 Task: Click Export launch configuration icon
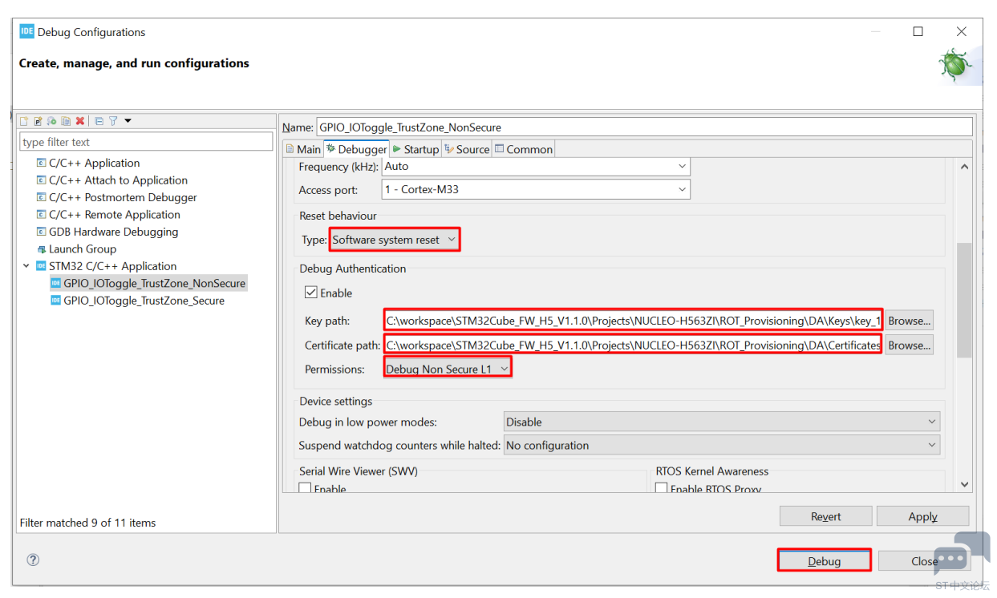click(51, 121)
